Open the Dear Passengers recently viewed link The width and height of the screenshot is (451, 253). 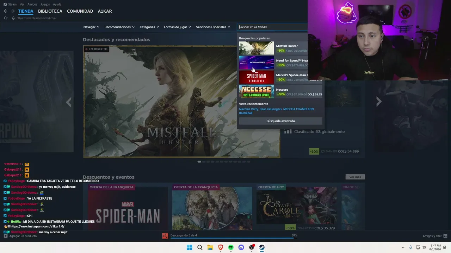271,109
